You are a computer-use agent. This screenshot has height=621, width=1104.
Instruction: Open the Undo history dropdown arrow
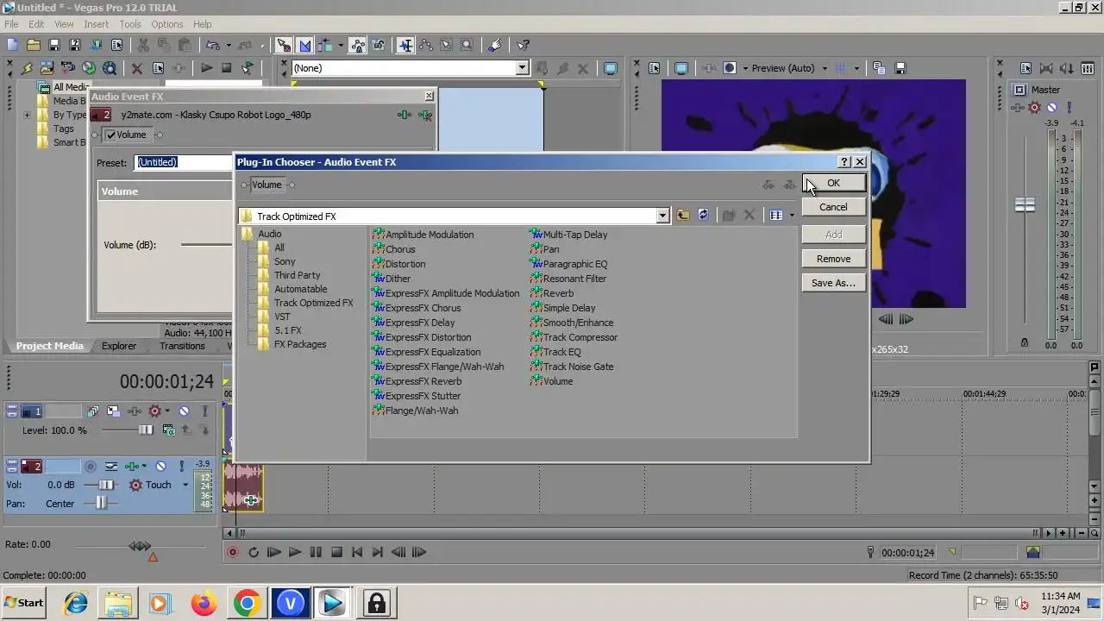click(x=227, y=45)
